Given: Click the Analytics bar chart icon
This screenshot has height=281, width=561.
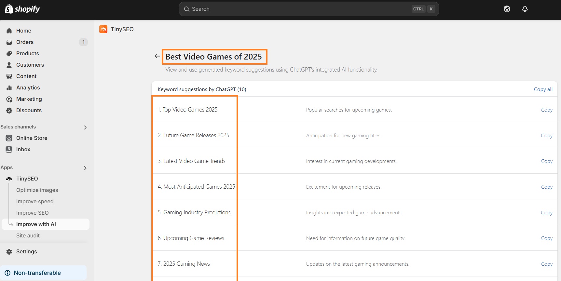Looking at the screenshot, I should pos(9,87).
